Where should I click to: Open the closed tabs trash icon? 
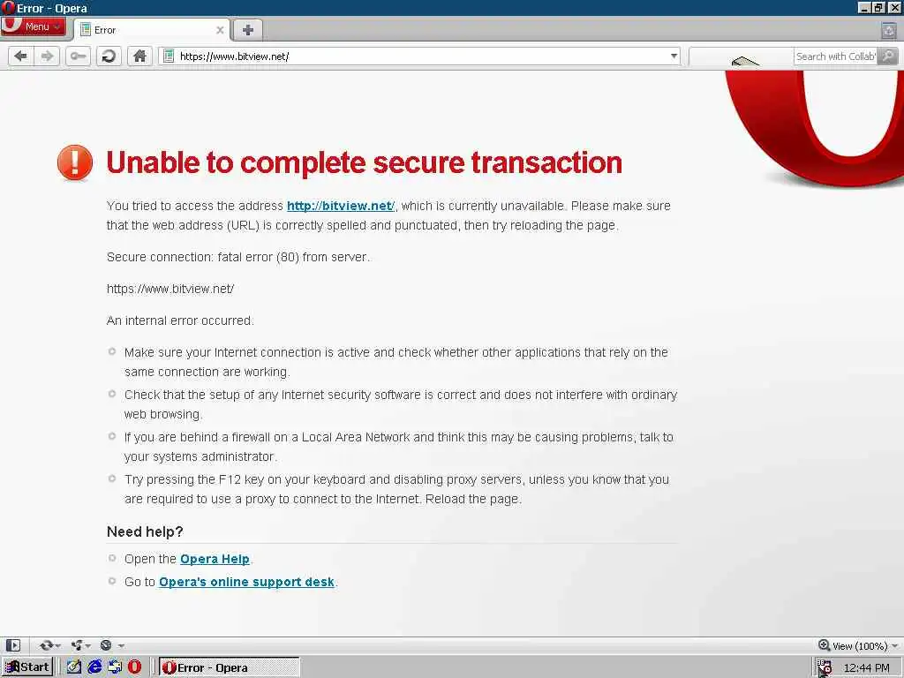click(x=889, y=30)
